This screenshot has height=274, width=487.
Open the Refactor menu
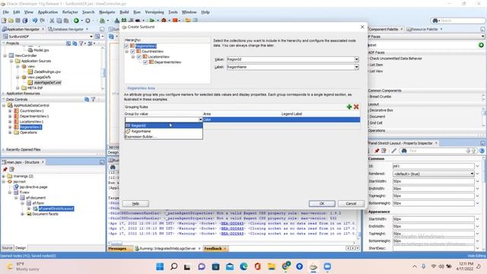[70, 12]
